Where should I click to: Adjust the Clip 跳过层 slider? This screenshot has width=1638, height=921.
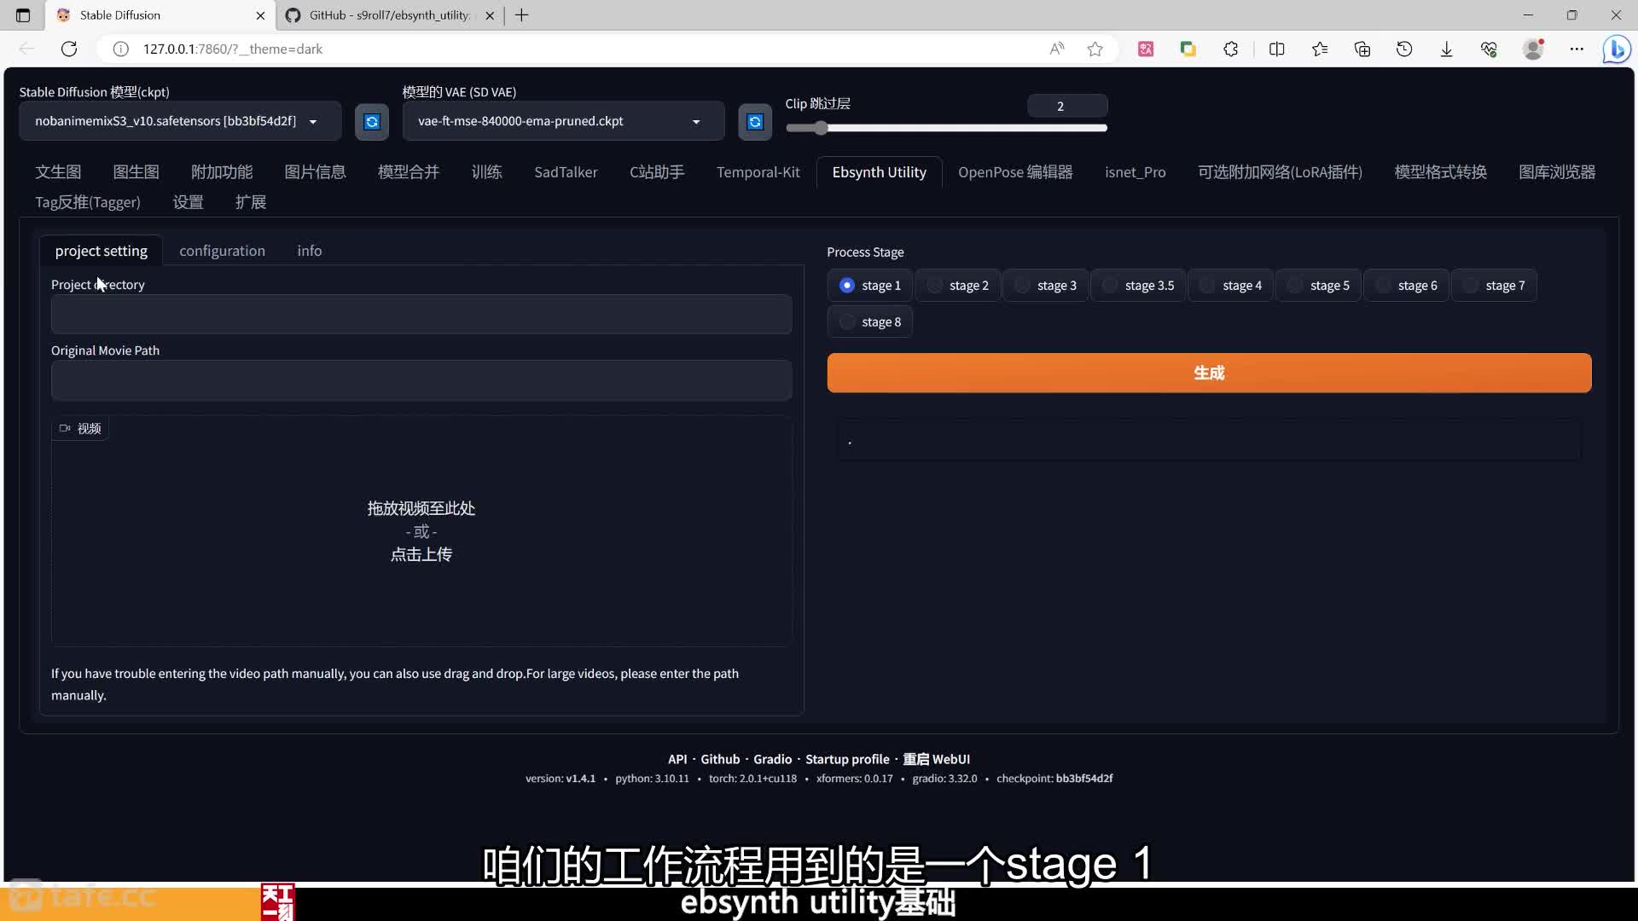pos(946,128)
